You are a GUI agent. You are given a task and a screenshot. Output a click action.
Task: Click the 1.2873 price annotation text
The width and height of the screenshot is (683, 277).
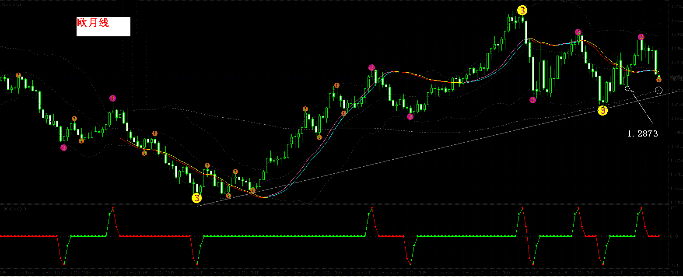point(642,134)
